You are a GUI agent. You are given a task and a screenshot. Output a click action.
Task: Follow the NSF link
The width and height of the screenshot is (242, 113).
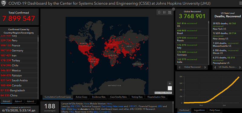tap(64, 109)
